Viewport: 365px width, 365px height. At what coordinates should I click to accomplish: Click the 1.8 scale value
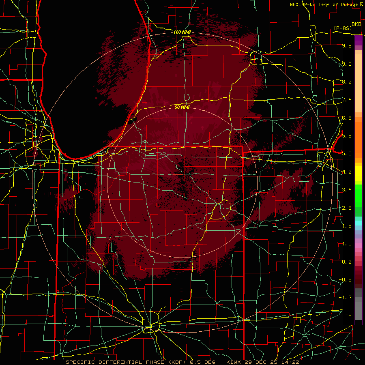(x=347, y=226)
